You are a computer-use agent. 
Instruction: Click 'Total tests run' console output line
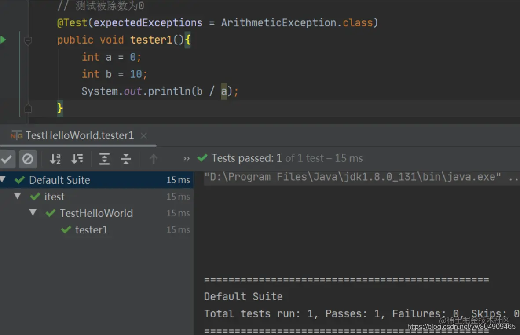pos(362,313)
